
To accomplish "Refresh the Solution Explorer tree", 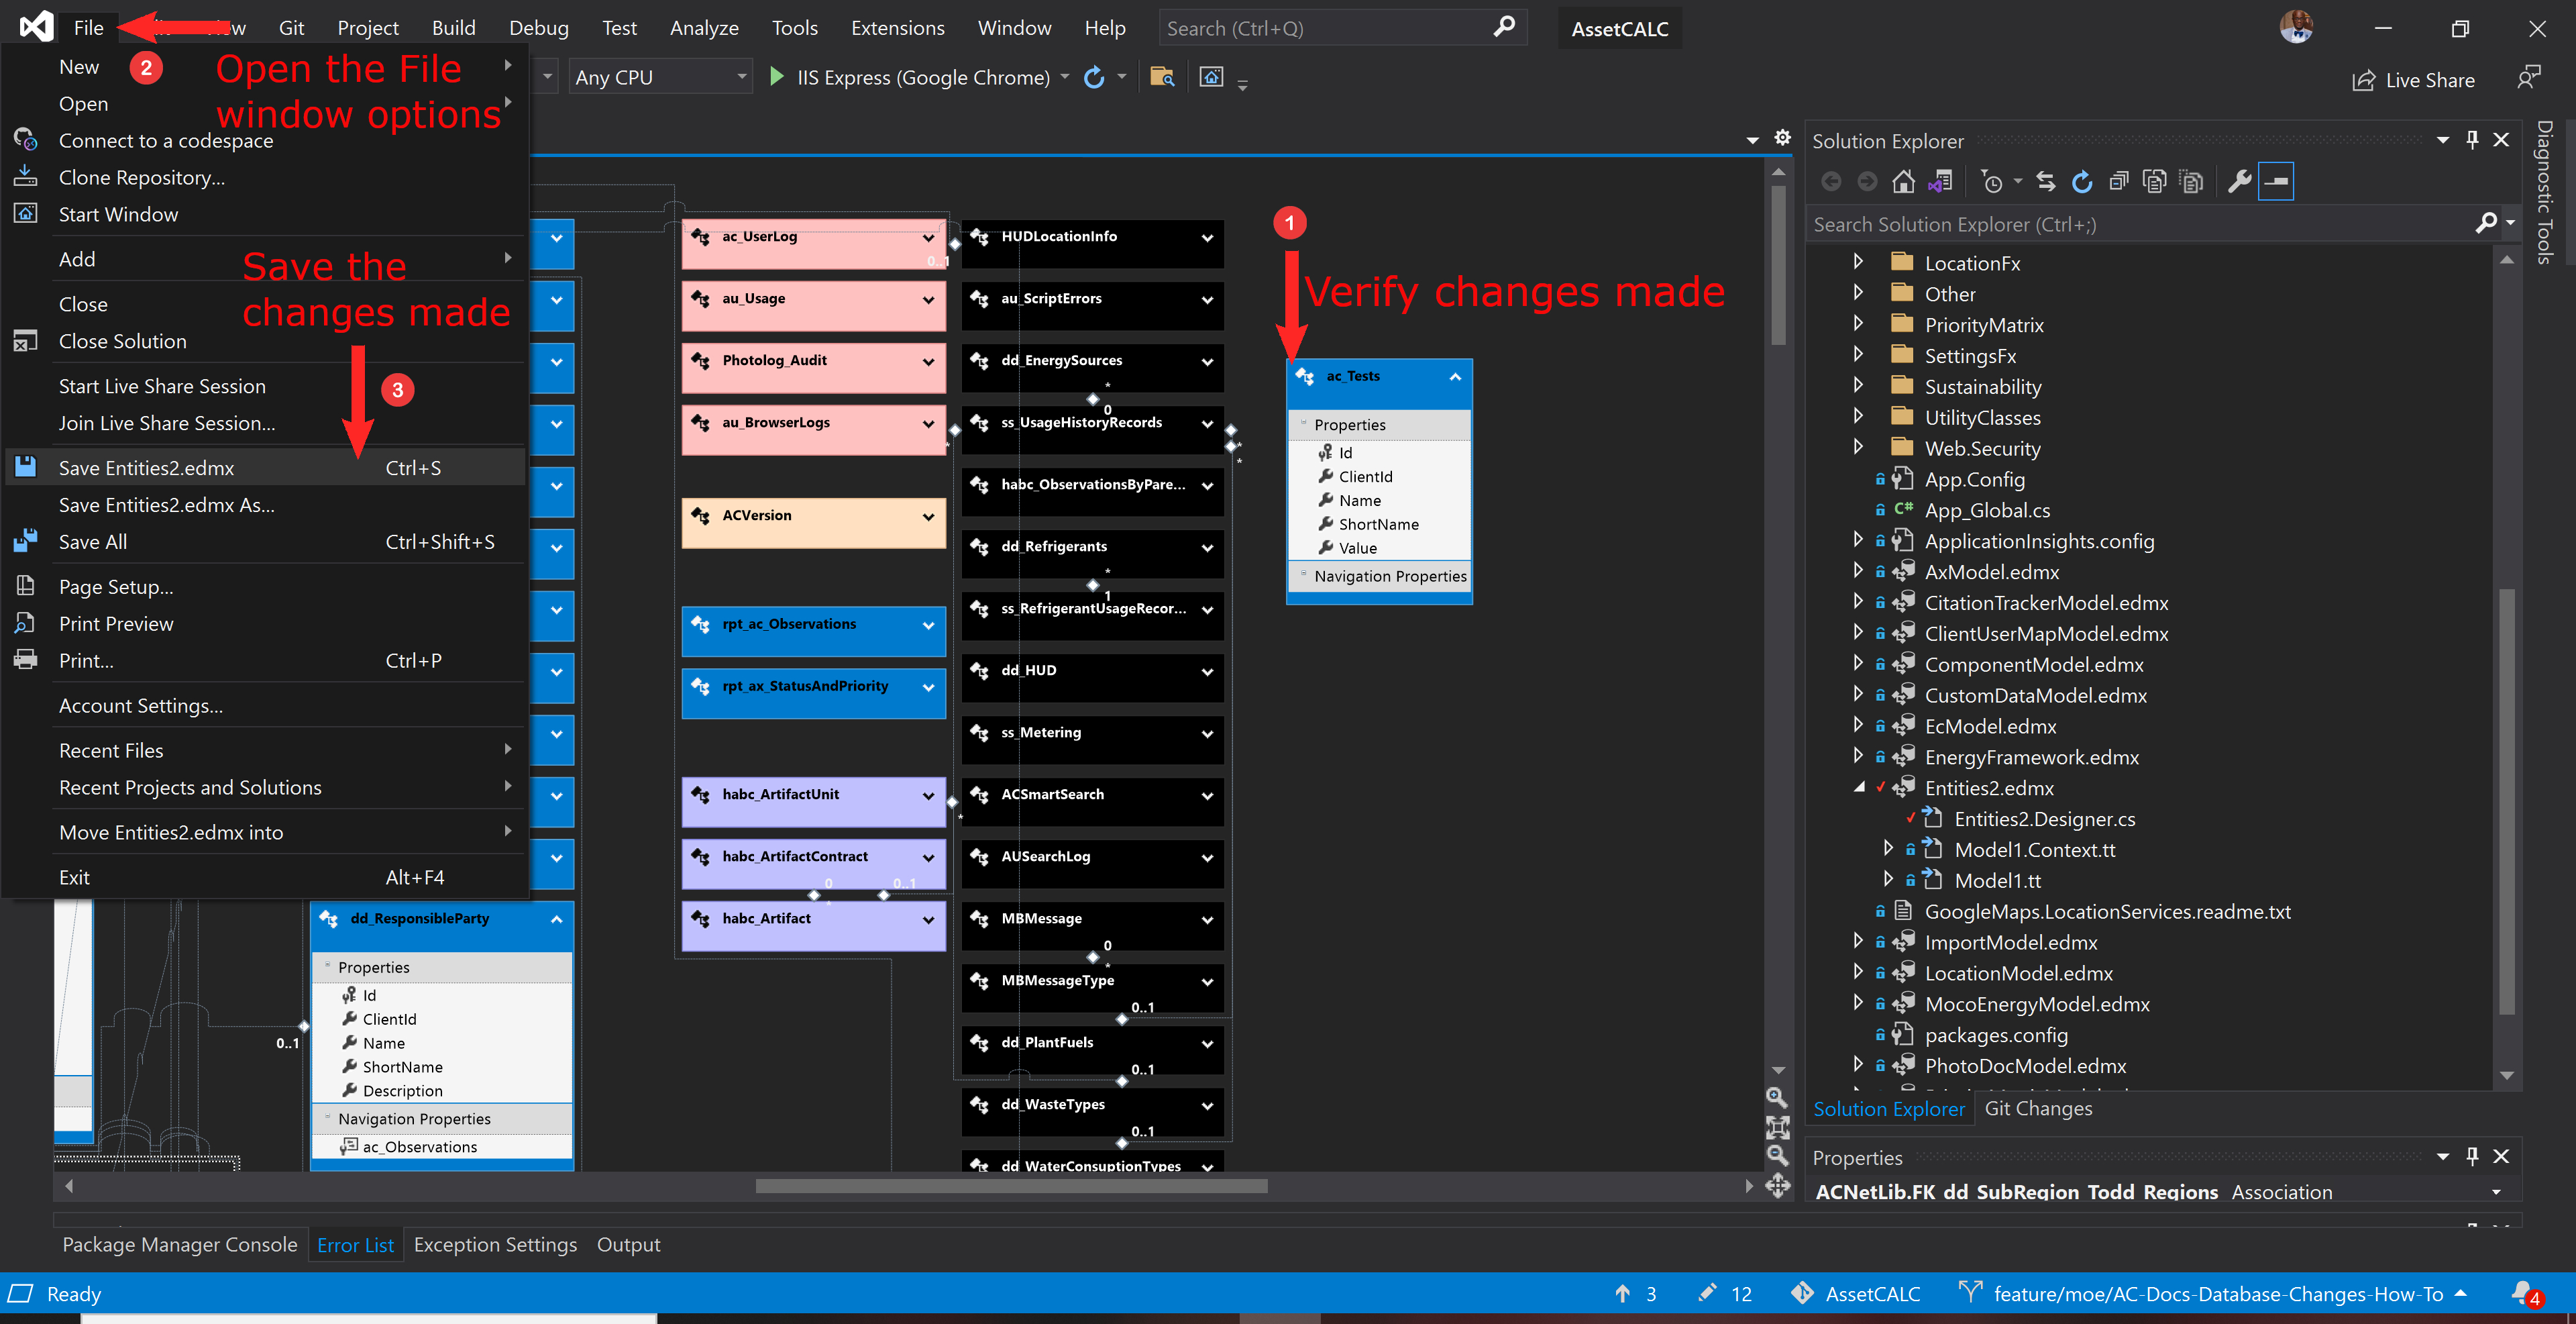I will point(2082,182).
